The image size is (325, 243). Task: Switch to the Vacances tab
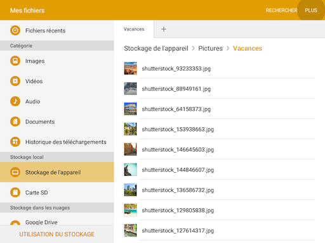click(134, 29)
